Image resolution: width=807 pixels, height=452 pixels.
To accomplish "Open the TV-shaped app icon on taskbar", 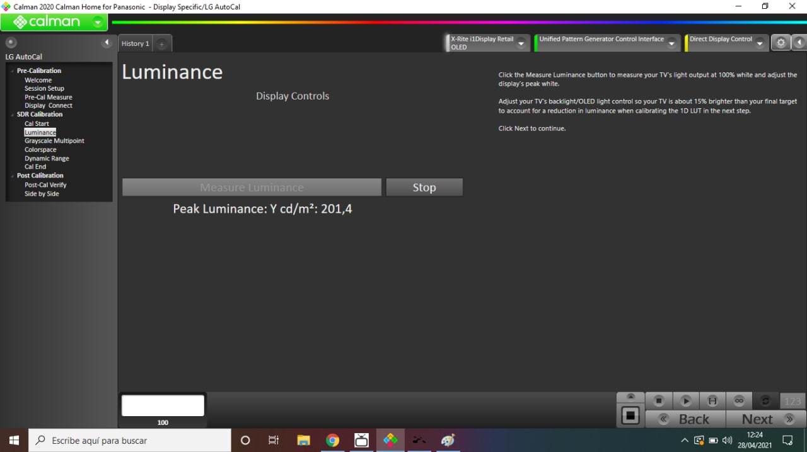I will pos(361,440).
